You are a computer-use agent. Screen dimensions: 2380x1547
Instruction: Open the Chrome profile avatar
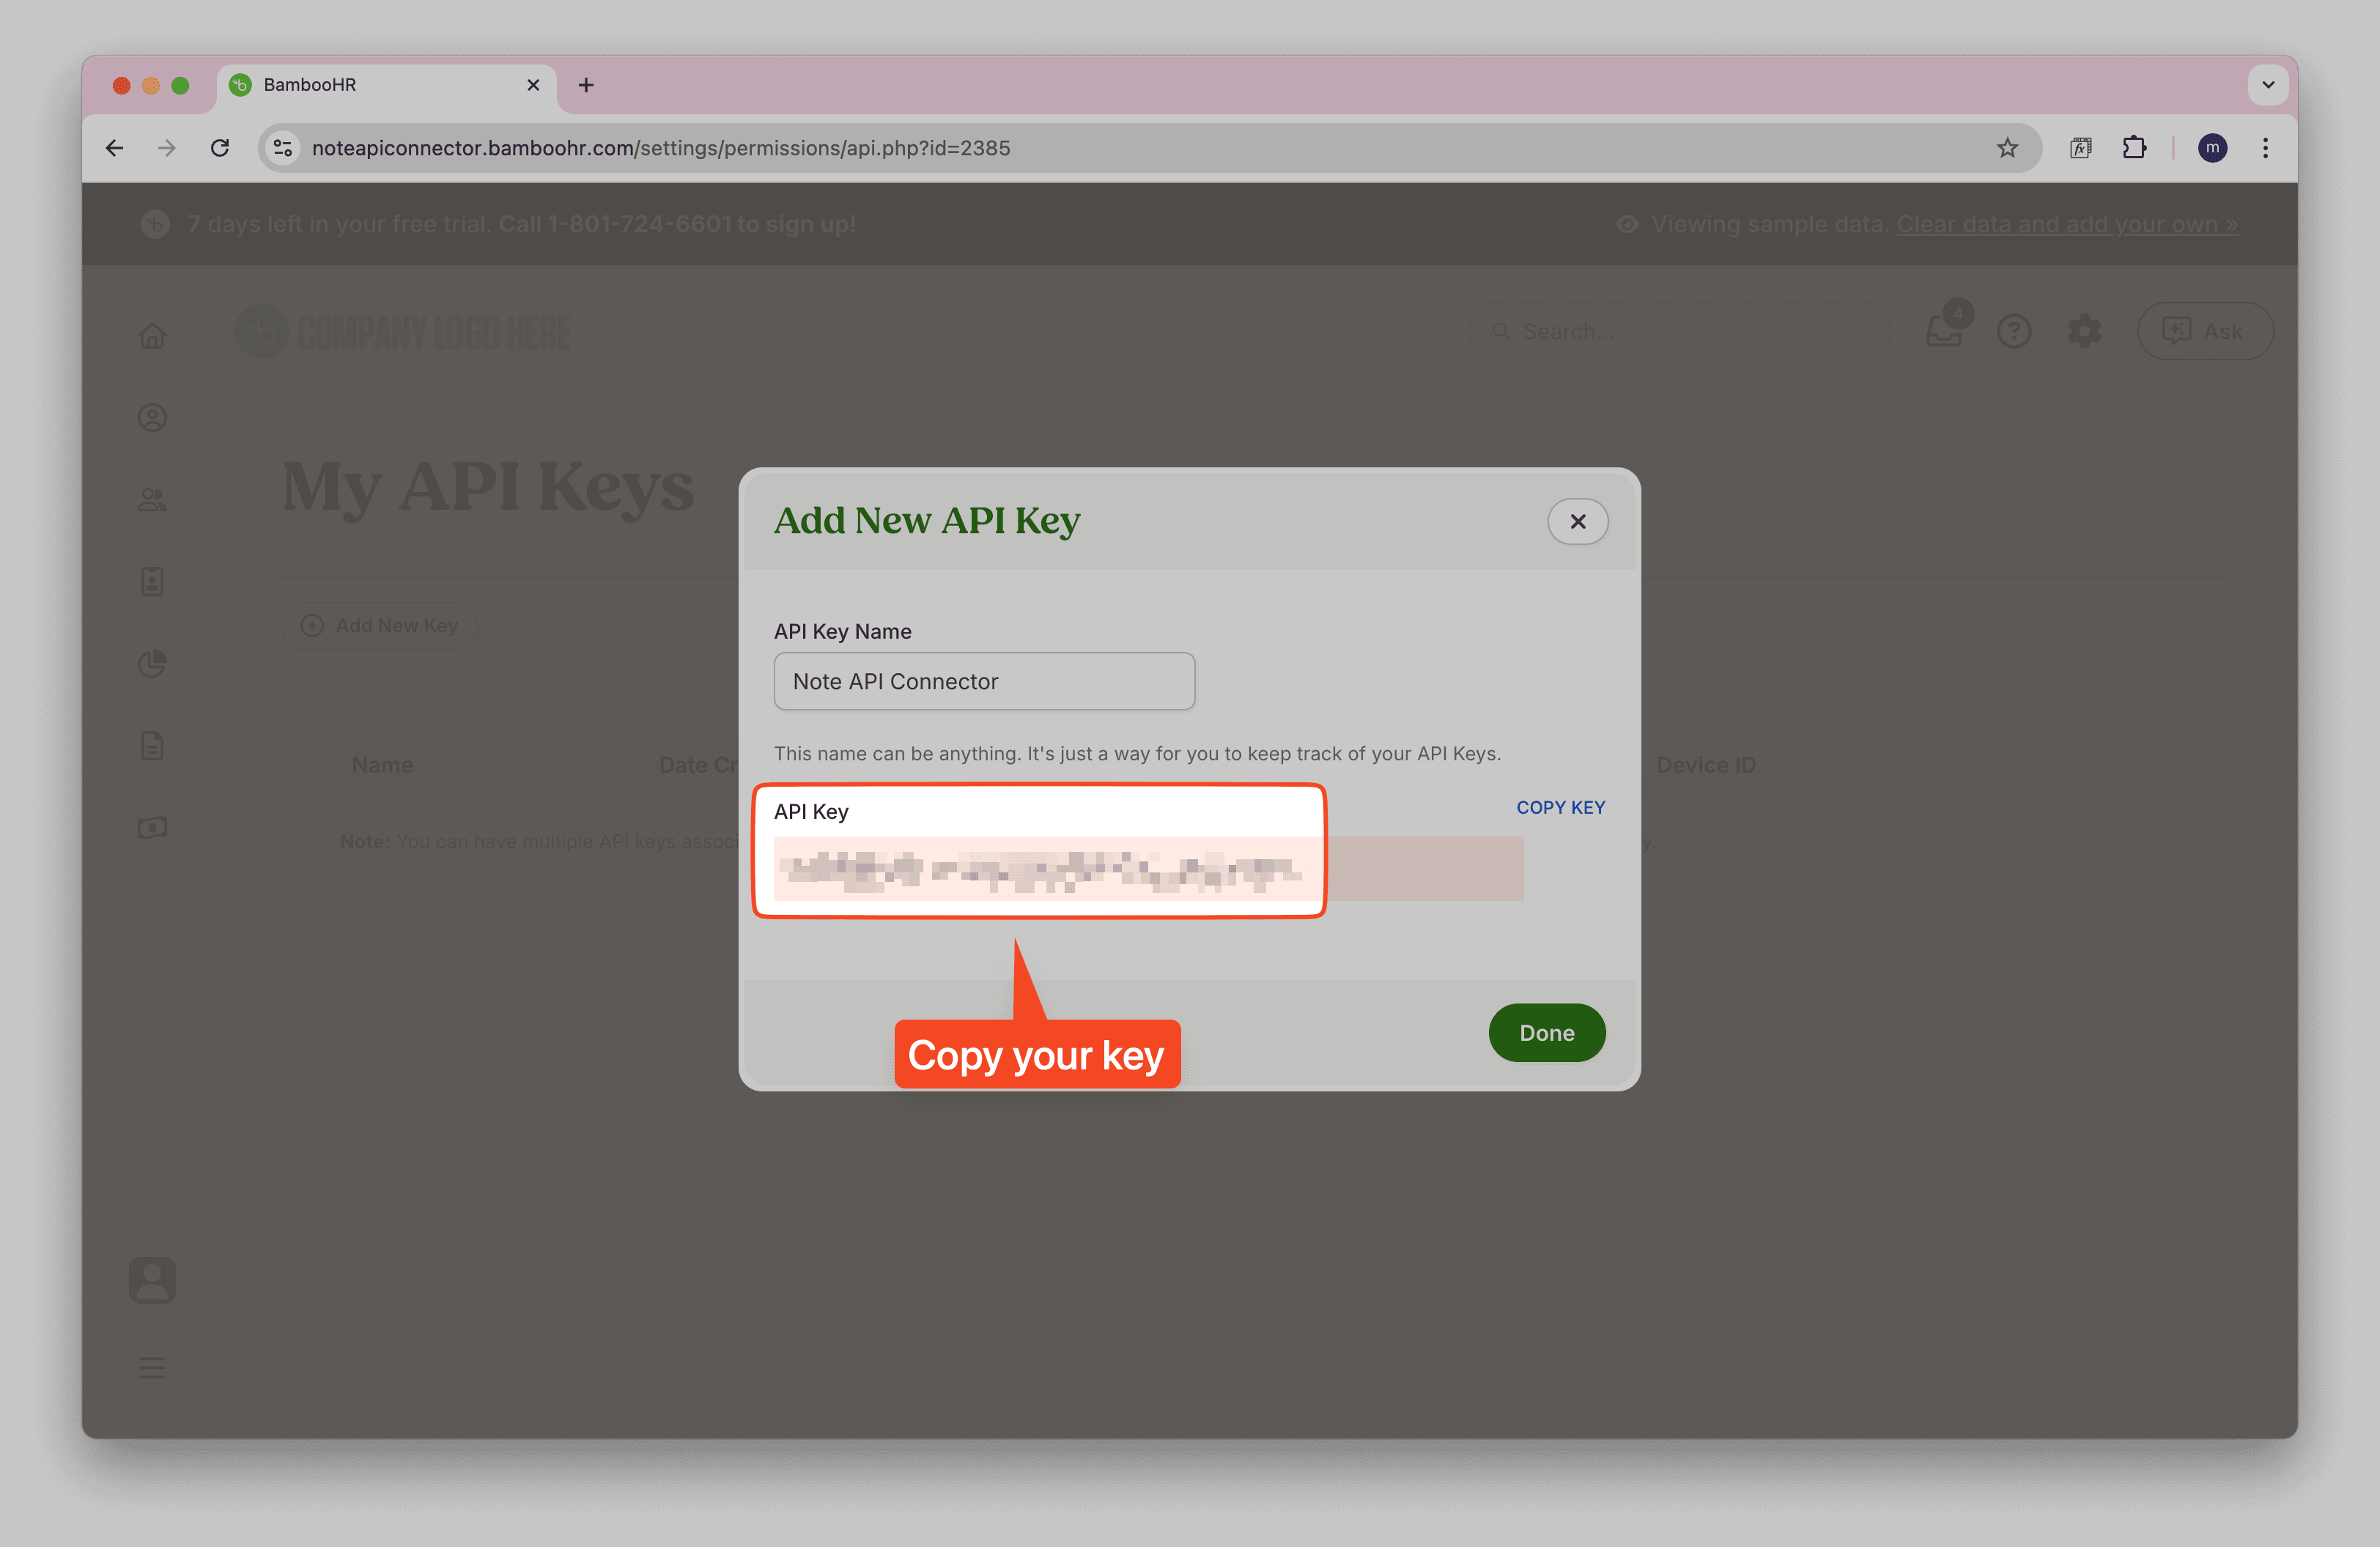[2212, 148]
